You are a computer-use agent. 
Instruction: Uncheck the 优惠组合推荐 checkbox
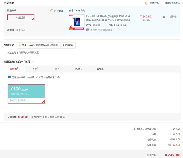point(9,77)
